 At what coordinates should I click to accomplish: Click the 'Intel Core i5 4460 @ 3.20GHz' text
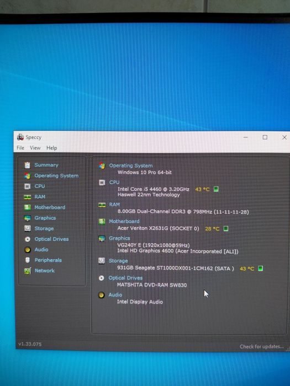(154, 189)
